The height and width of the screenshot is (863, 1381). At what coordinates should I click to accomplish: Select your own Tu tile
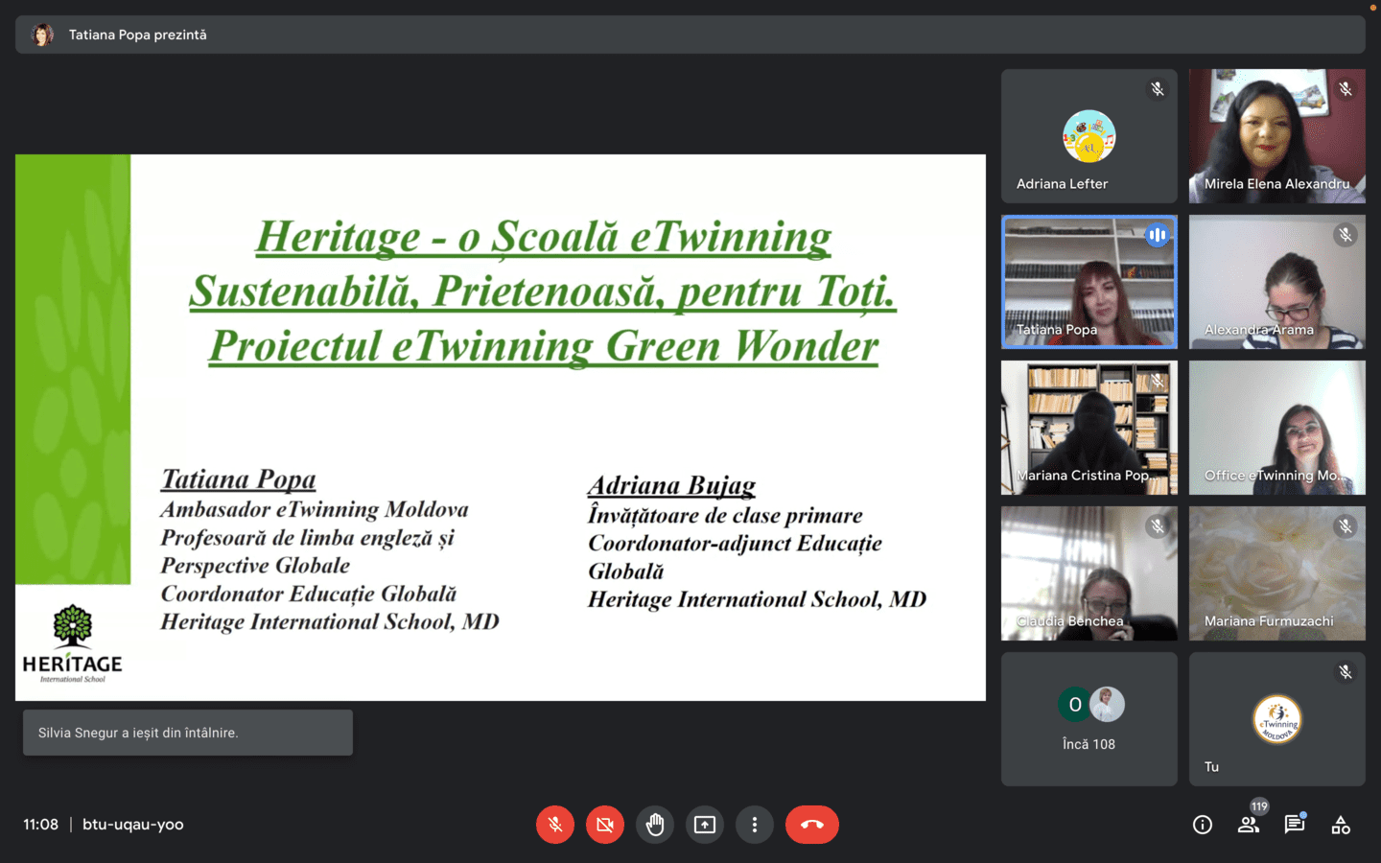tap(1277, 719)
